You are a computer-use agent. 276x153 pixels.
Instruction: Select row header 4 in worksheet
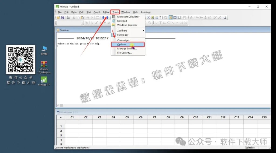[x=61, y=140]
